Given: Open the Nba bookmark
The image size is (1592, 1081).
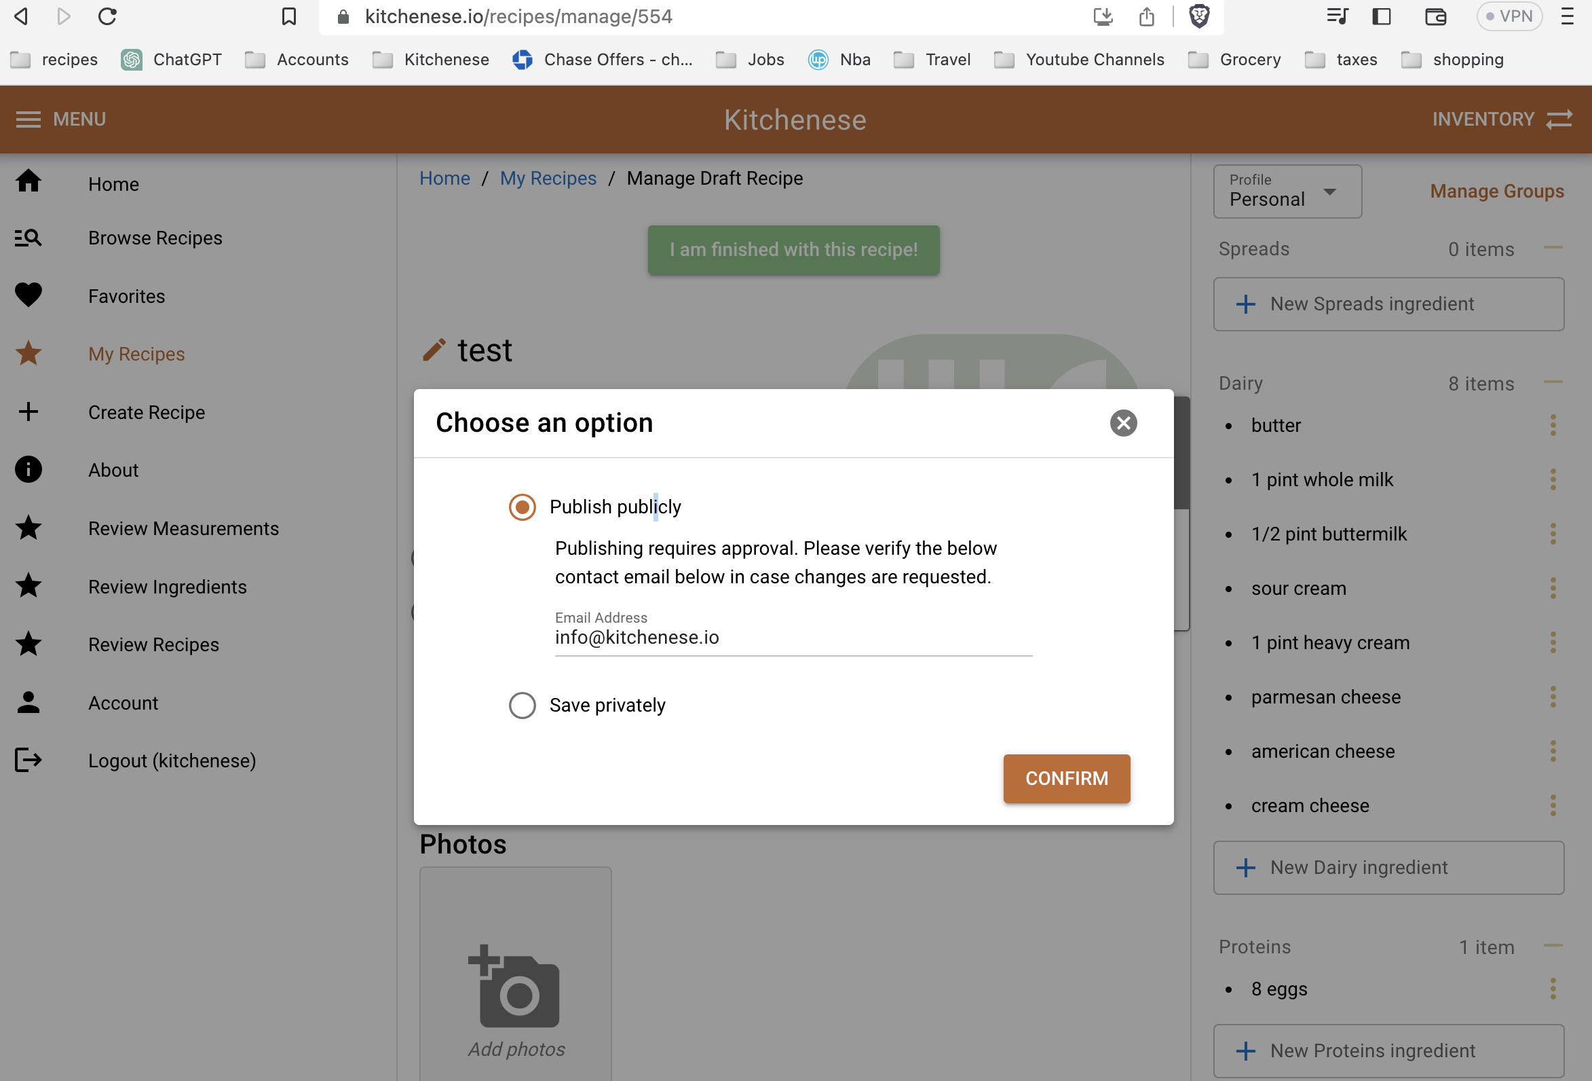Looking at the screenshot, I should click(839, 60).
